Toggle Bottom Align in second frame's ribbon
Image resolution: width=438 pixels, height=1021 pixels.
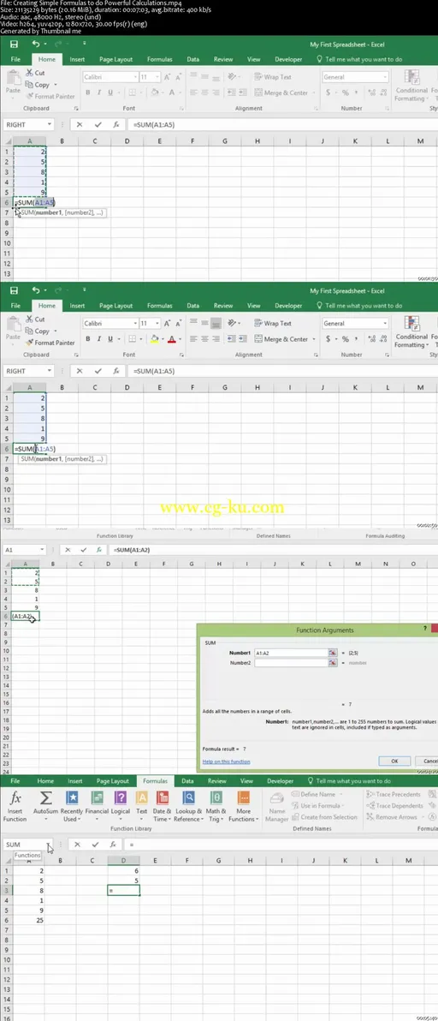point(216,323)
